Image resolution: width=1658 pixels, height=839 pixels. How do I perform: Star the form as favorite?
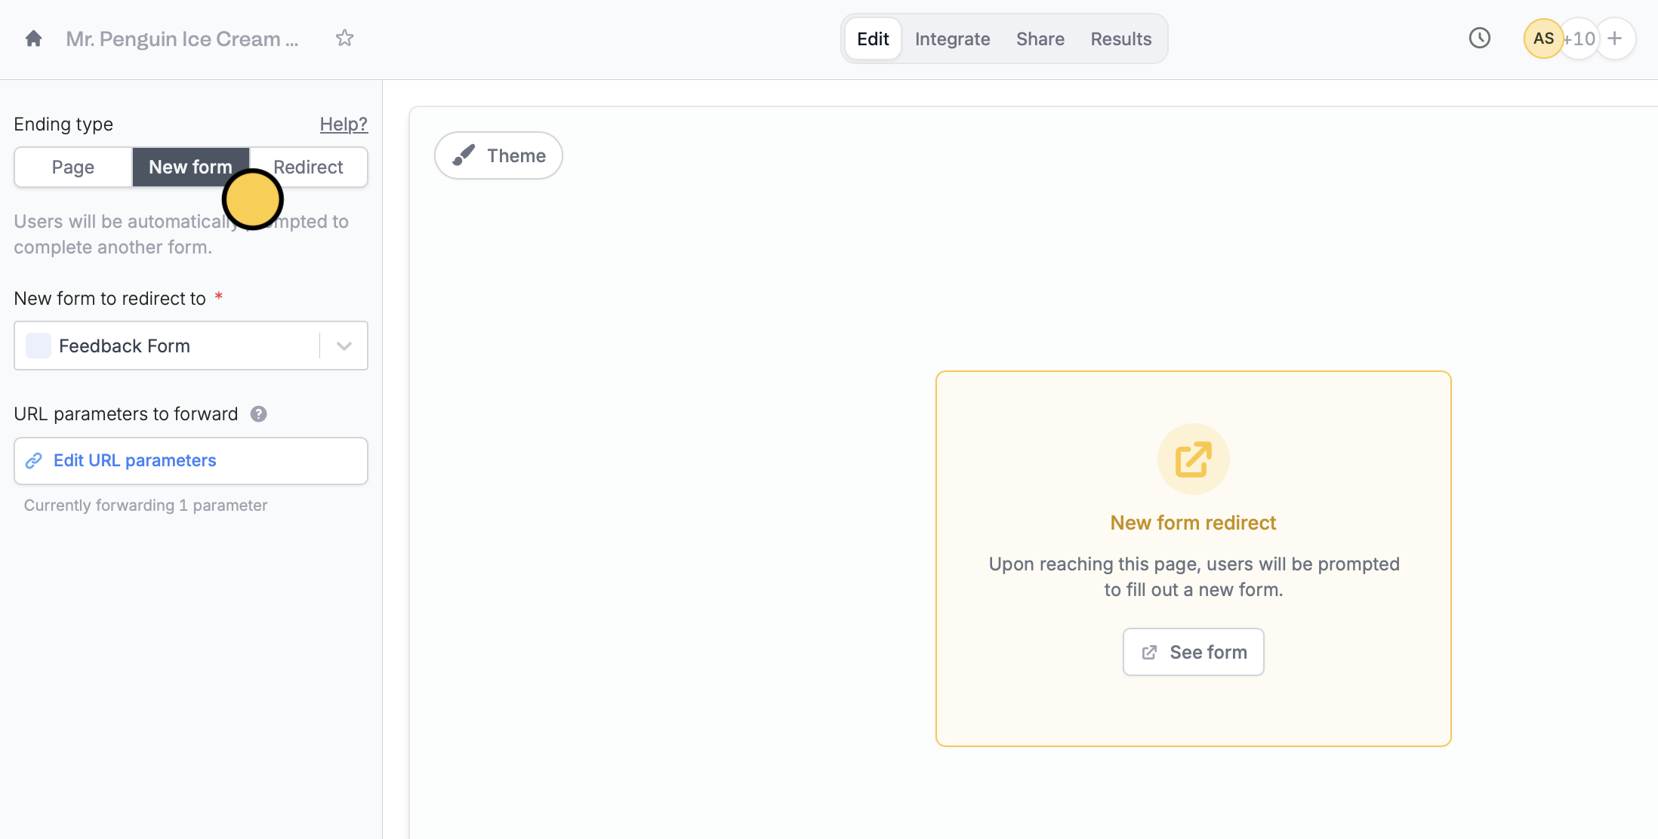point(344,38)
